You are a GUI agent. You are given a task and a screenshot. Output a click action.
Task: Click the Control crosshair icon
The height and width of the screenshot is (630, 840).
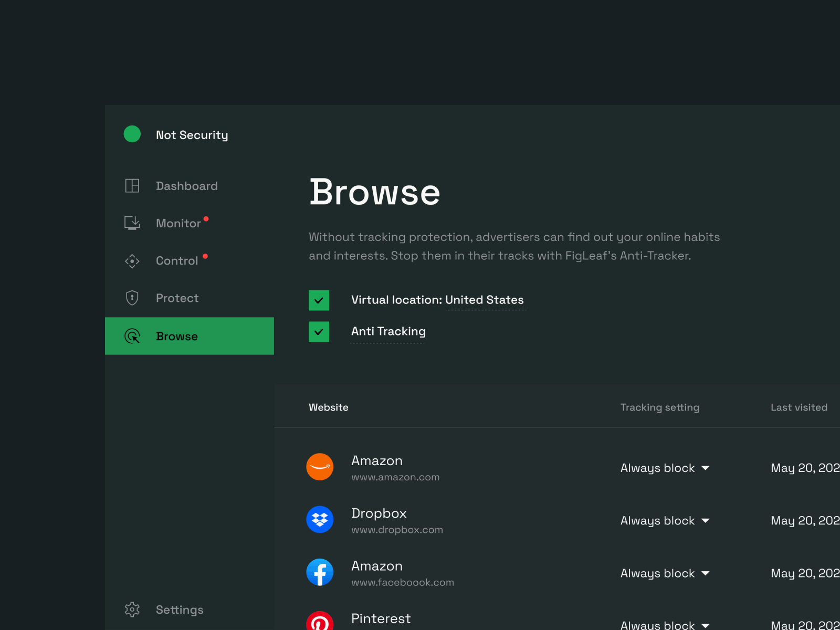point(132,260)
